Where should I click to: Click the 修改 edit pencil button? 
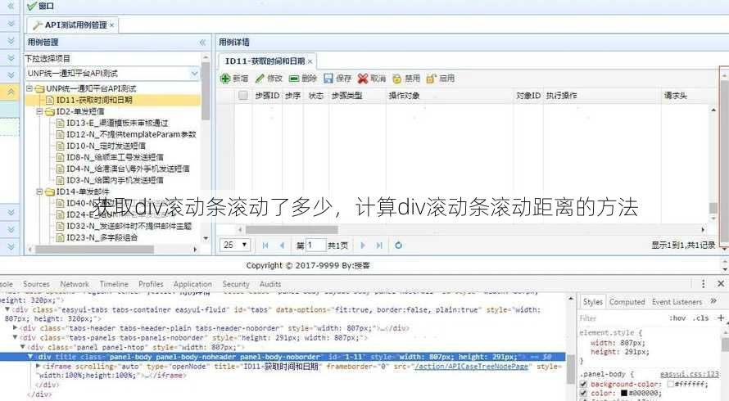pyautogui.click(x=269, y=79)
